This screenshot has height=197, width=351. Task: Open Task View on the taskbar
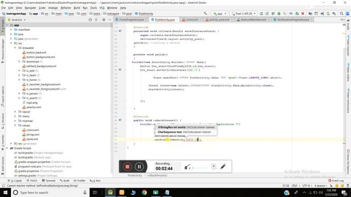tap(95, 192)
